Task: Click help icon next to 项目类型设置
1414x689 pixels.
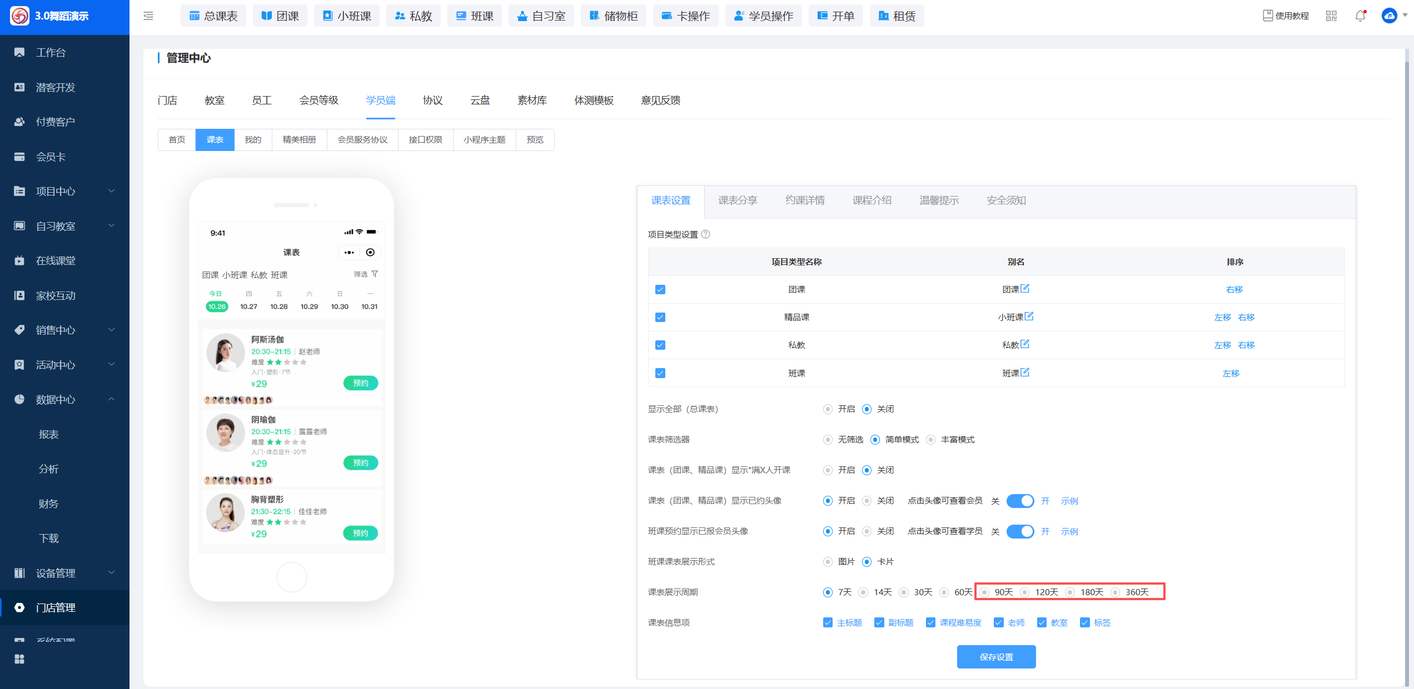Action: tap(706, 234)
